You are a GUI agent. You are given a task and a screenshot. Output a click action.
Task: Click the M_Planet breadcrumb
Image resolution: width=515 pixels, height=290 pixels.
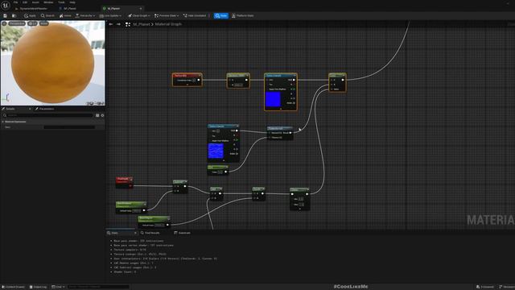point(142,24)
